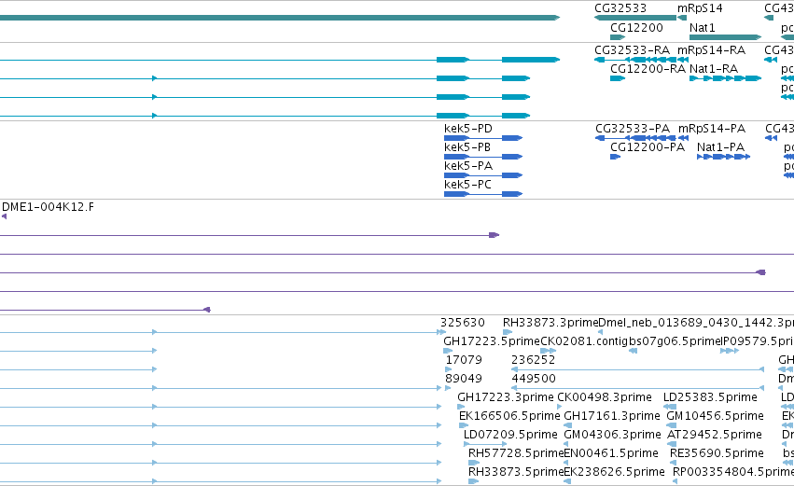
Task: Click the GH17161.3prime EST label
Action: coord(612,417)
